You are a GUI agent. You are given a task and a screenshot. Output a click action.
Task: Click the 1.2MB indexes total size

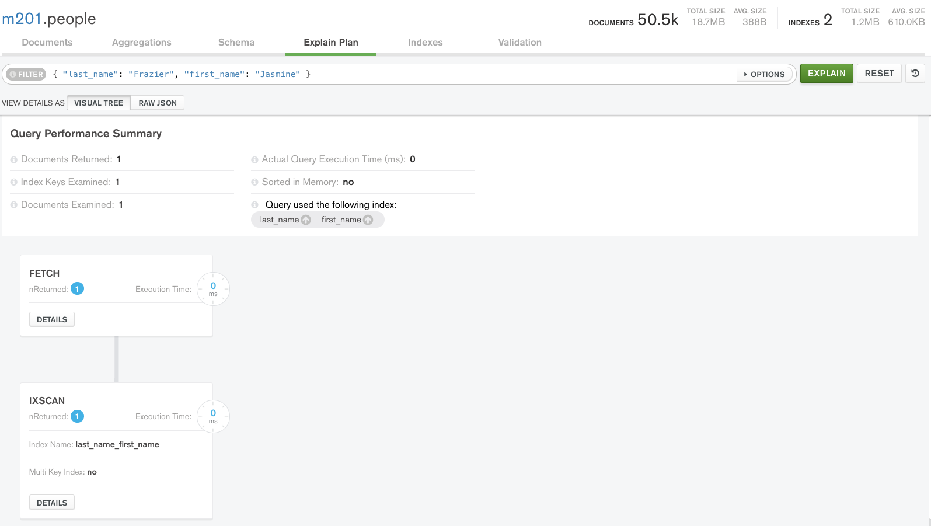(865, 22)
